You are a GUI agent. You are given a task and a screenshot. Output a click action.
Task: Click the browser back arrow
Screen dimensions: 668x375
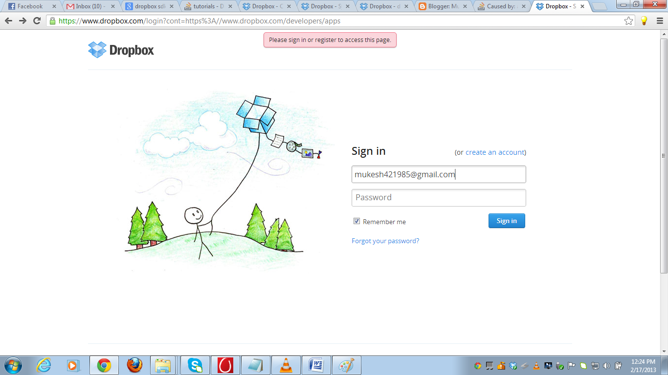pyautogui.click(x=8, y=21)
